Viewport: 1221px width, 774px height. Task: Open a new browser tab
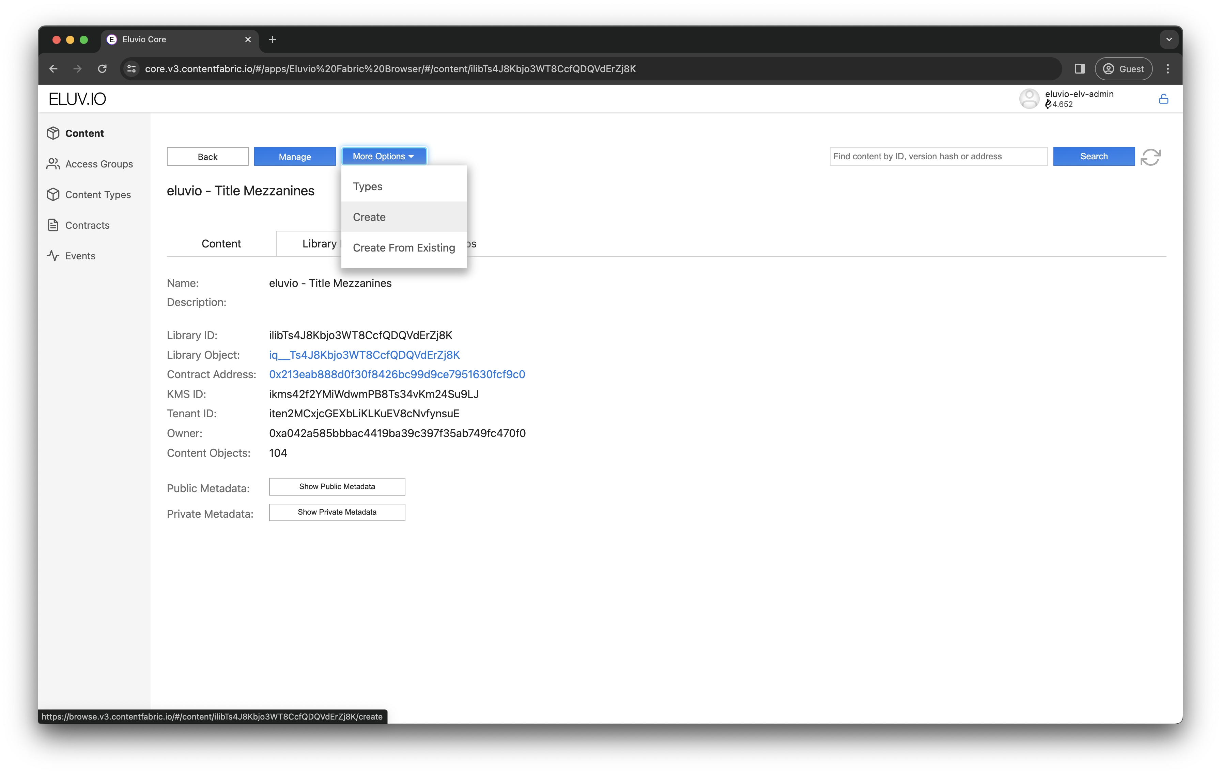click(x=272, y=39)
